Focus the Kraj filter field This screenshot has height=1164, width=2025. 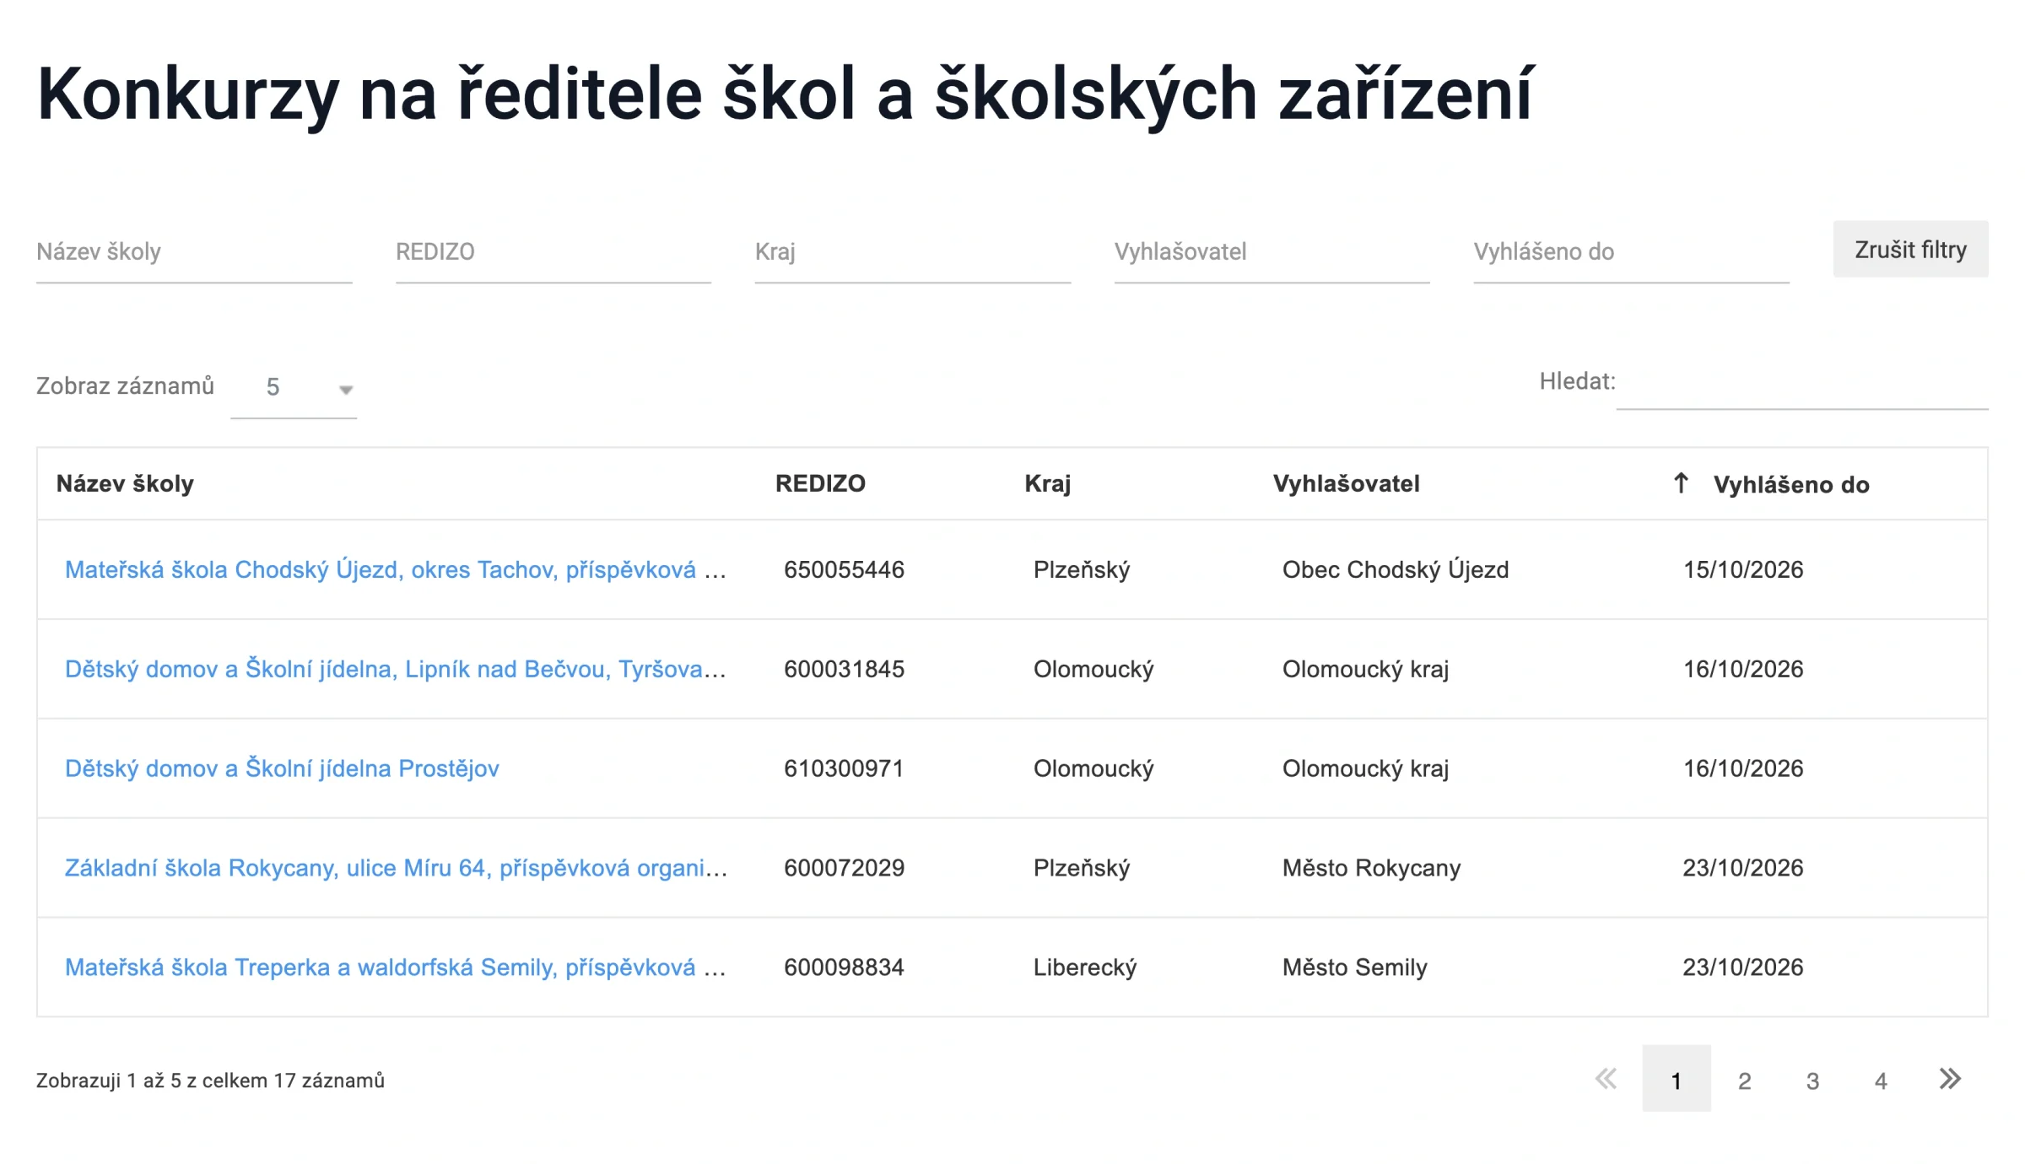(x=913, y=252)
